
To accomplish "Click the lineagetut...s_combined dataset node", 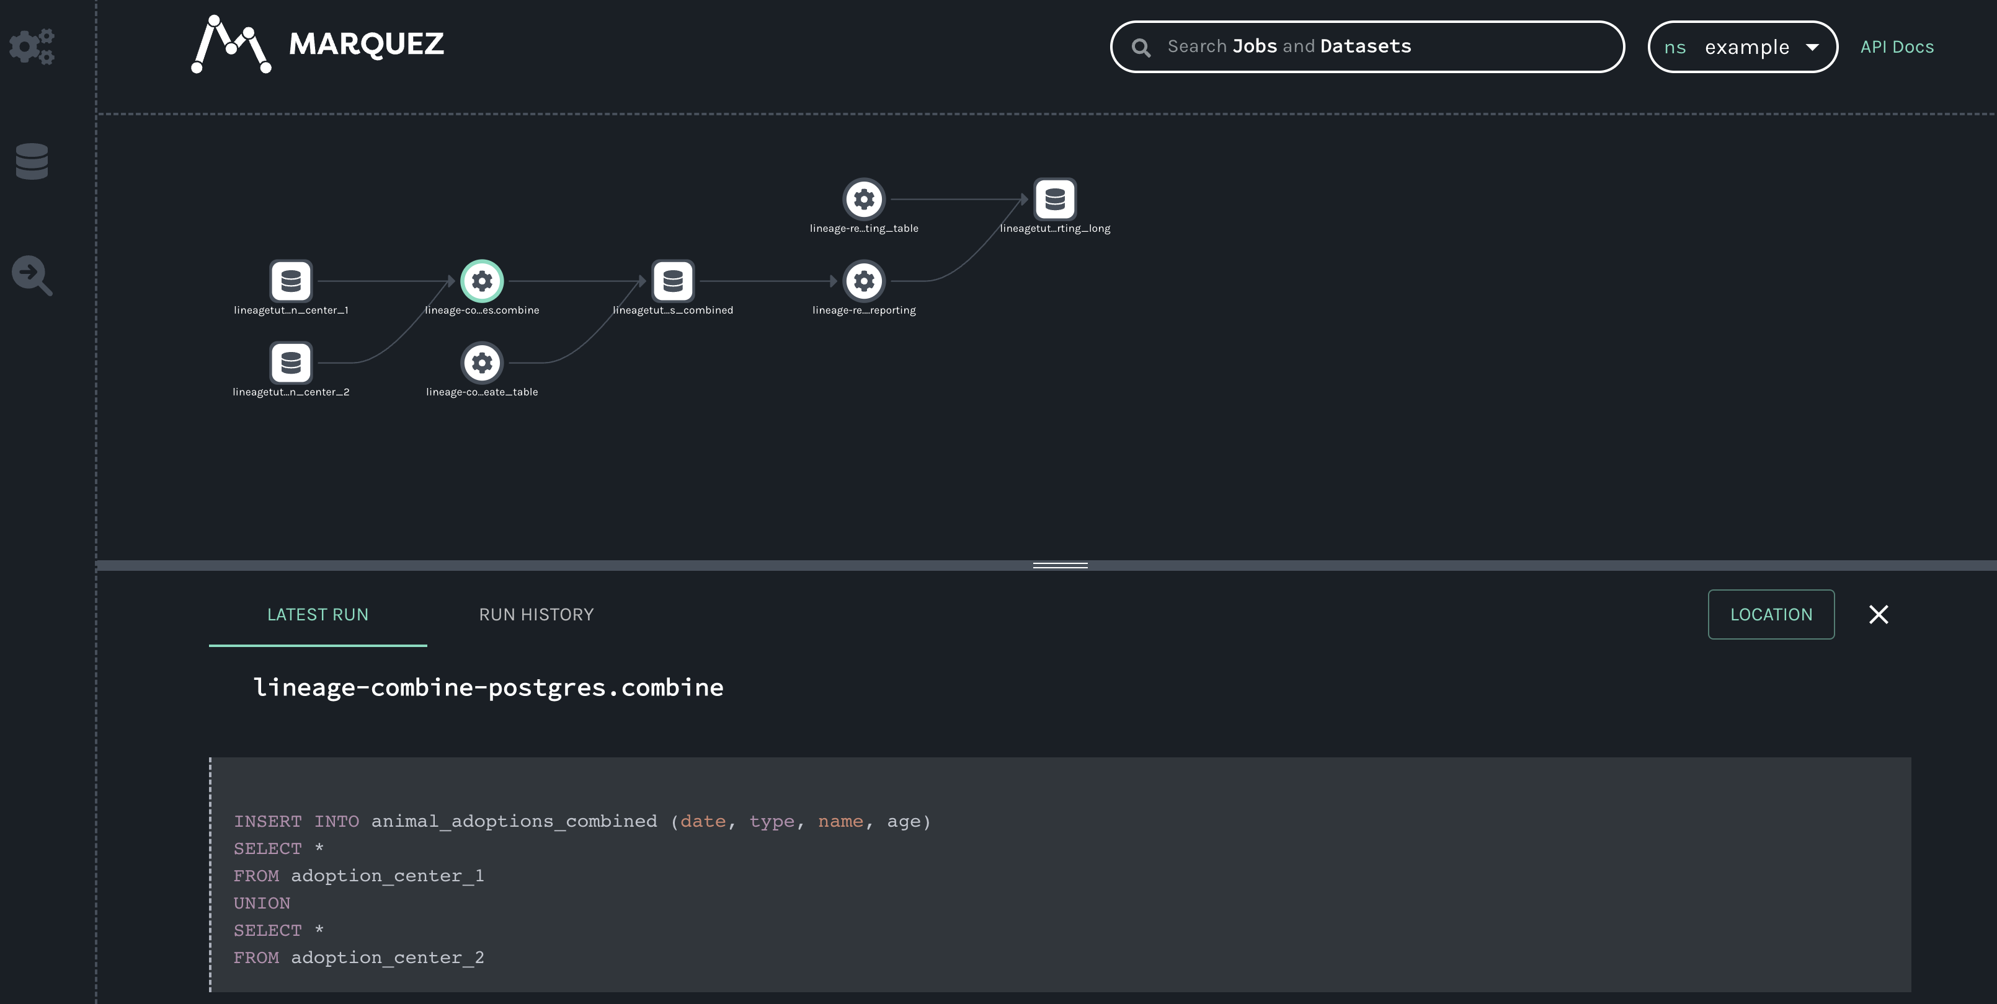I will (672, 281).
